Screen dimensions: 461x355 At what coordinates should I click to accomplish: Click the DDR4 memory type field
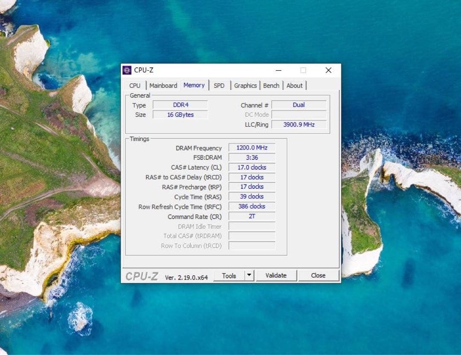tap(181, 105)
